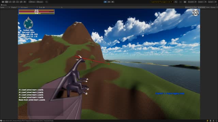The image size is (218, 122).
Task: Toggle the Stats overlay
Action: pos(208,7)
